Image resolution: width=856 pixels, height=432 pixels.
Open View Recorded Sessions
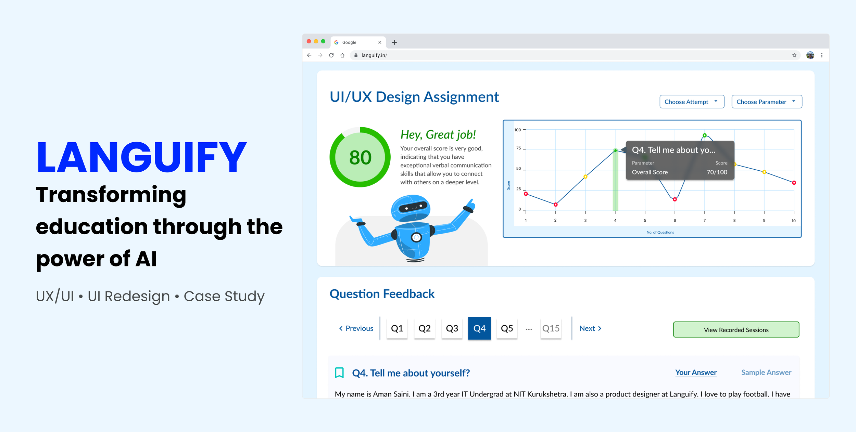point(736,330)
